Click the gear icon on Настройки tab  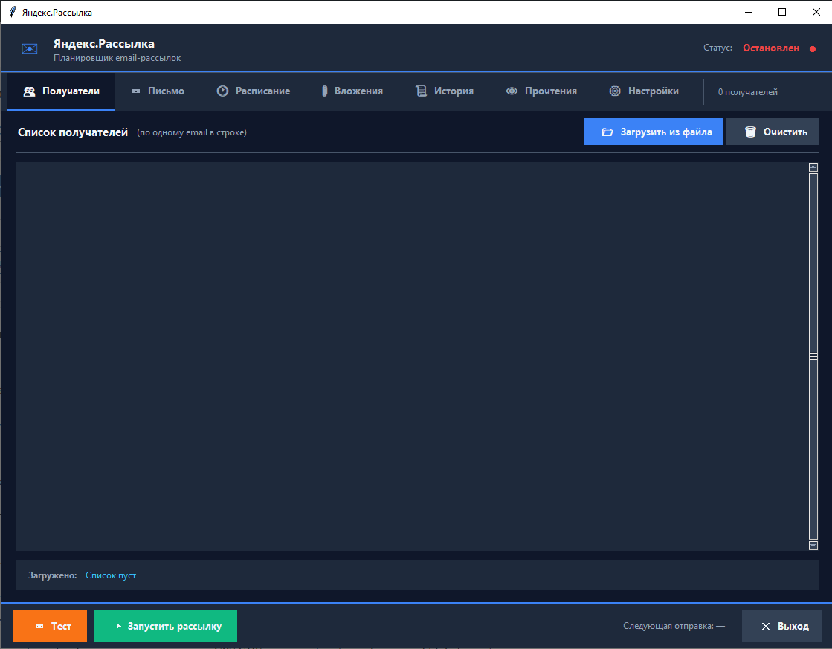point(615,91)
